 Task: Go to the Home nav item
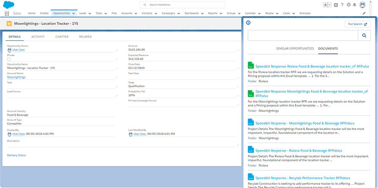pos(32,13)
